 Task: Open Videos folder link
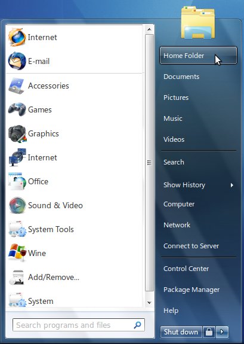coord(174,139)
